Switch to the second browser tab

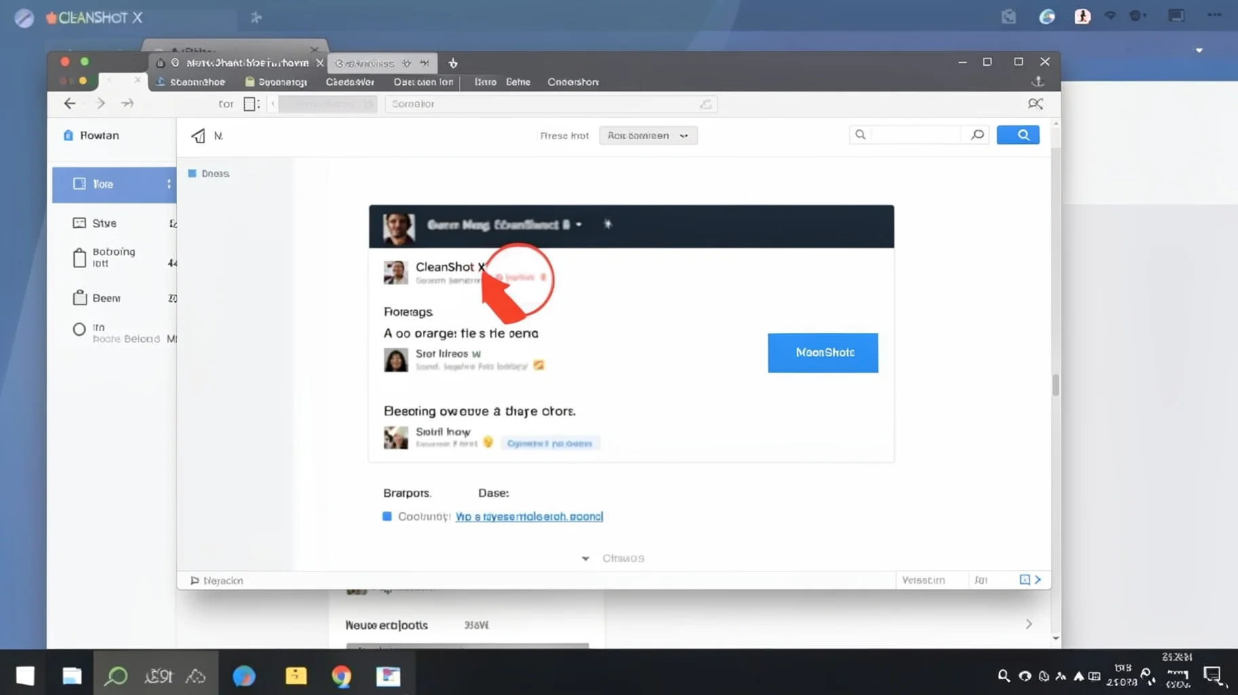tap(382, 63)
